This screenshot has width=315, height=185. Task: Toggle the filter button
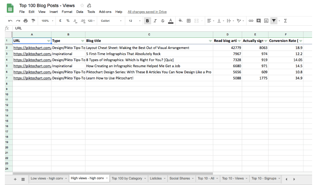(274, 20)
